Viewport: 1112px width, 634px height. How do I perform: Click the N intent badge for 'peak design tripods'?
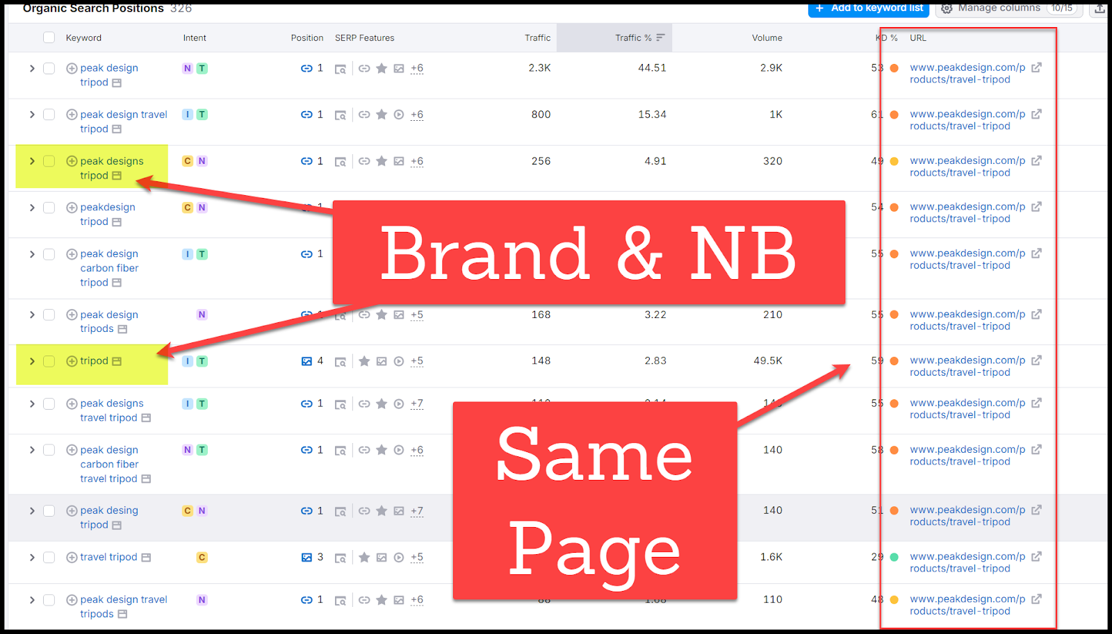point(202,315)
